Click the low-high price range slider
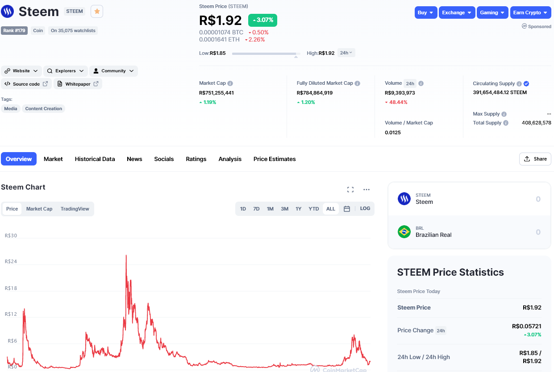The image size is (554, 372). [x=266, y=54]
